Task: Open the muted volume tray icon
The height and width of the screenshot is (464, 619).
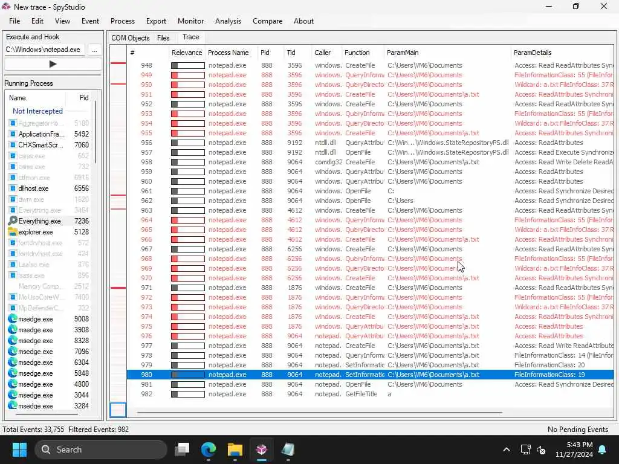Action: point(541,449)
